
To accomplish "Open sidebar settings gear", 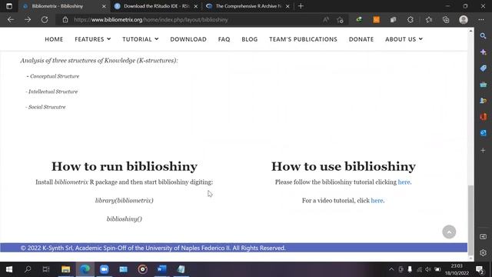I will [x=484, y=252].
